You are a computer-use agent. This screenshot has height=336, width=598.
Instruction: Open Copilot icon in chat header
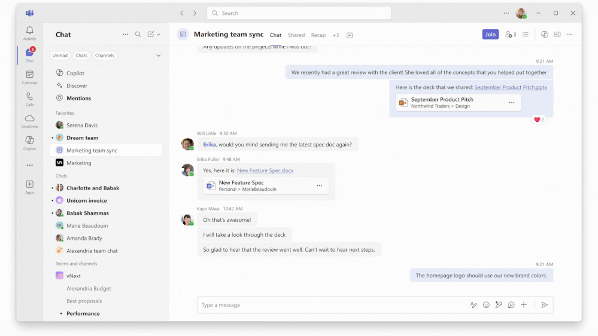pyautogui.click(x=545, y=35)
